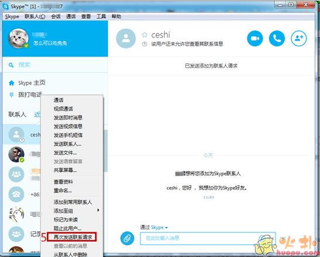Choose 共享屏幕... from the context menu
320x257 pixels.
[x=72, y=170]
